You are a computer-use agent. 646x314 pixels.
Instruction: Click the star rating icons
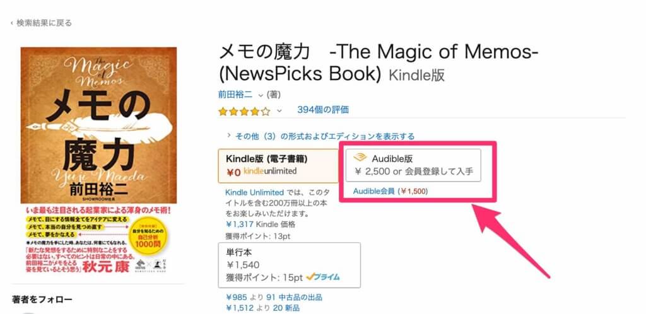244,110
